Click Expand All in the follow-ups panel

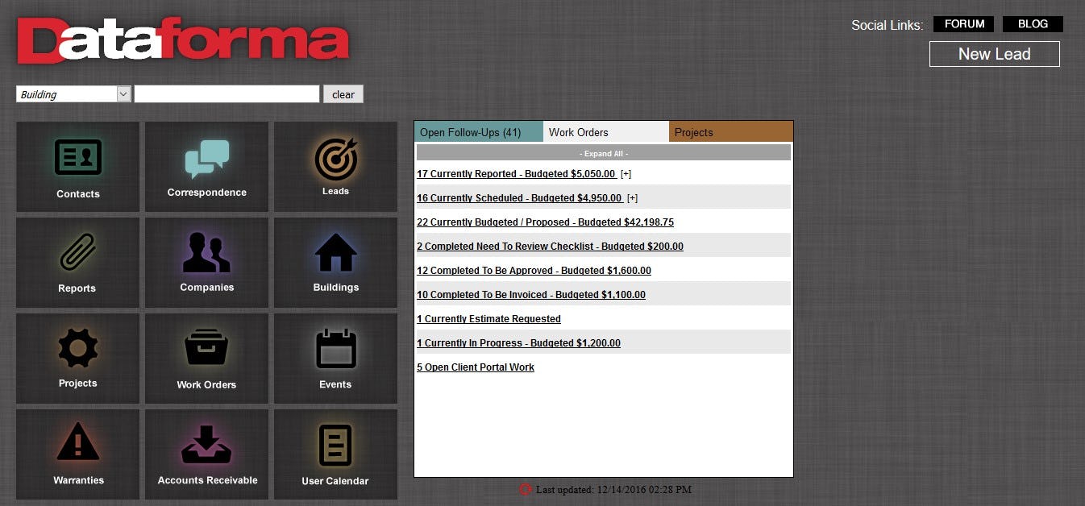point(603,153)
